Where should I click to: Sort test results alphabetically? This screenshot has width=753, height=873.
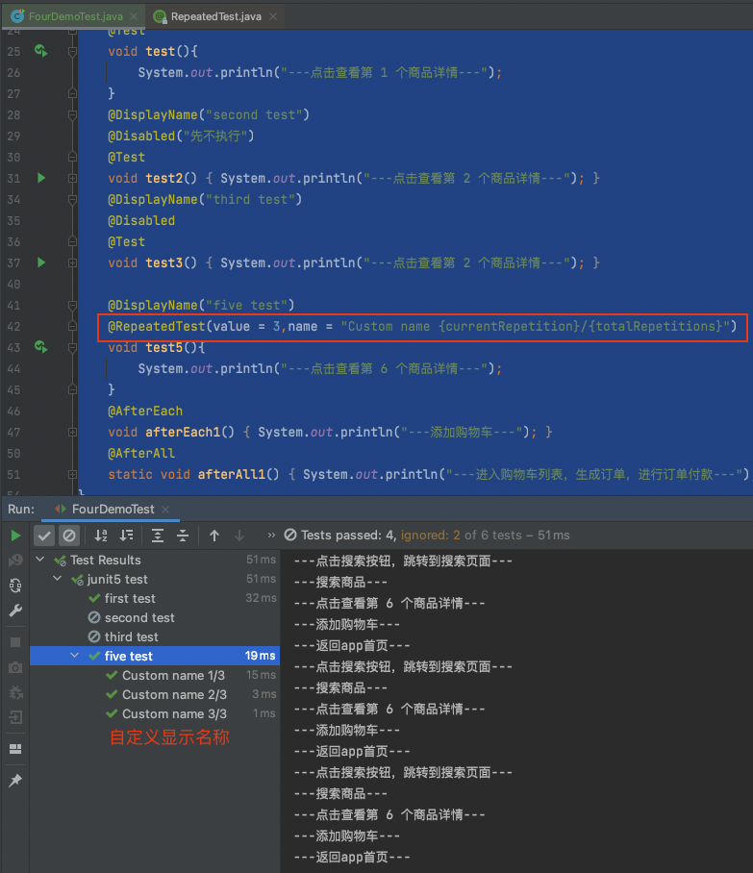pos(101,536)
